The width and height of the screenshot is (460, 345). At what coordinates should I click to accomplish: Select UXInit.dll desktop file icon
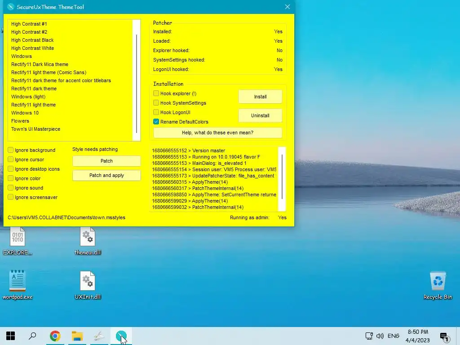click(88, 285)
